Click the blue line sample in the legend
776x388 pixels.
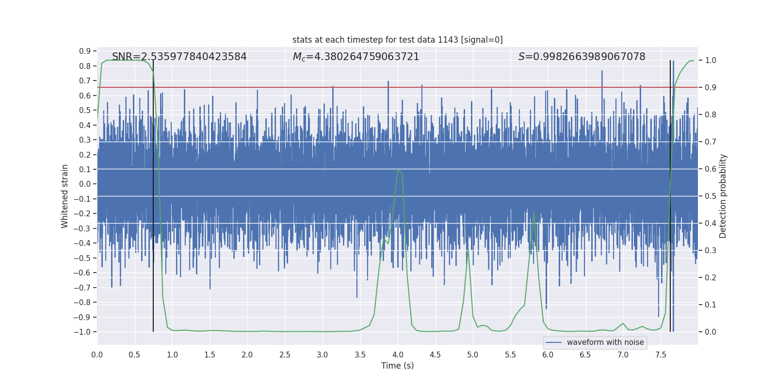tap(554, 342)
